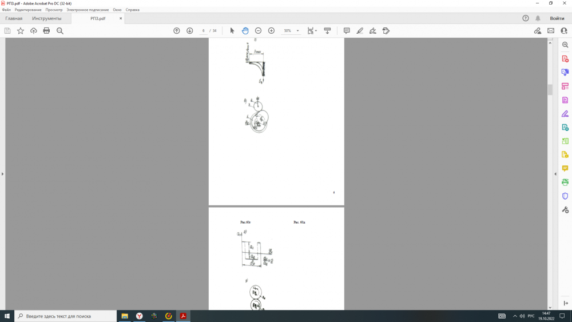This screenshot has width=572, height=322.
Task: Open the Электронное подписание menu
Action: click(88, 10)
